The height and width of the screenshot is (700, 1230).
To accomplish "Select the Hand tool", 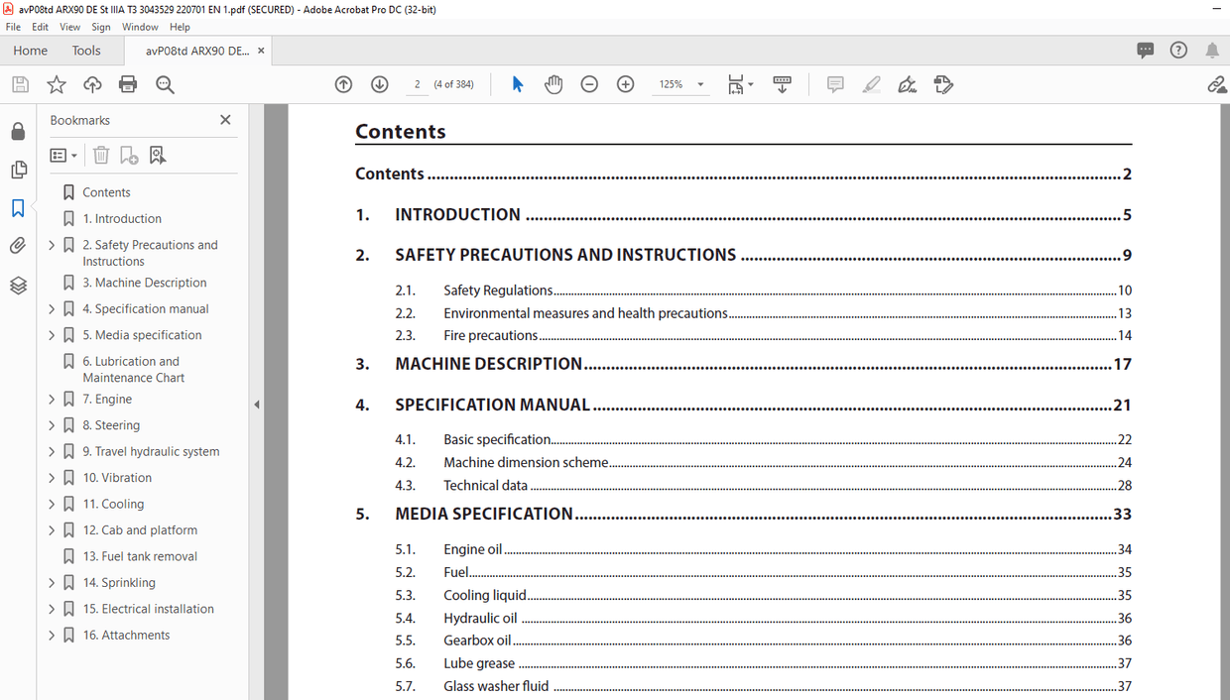I will click(x=553, y=84).
